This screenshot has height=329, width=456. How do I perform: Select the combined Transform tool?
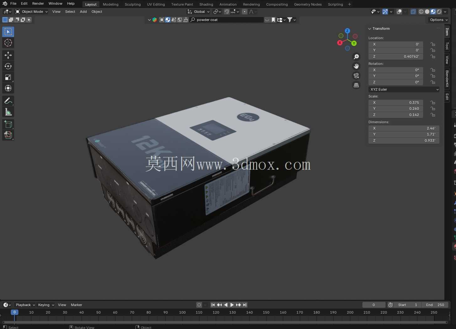pos(8,88)
